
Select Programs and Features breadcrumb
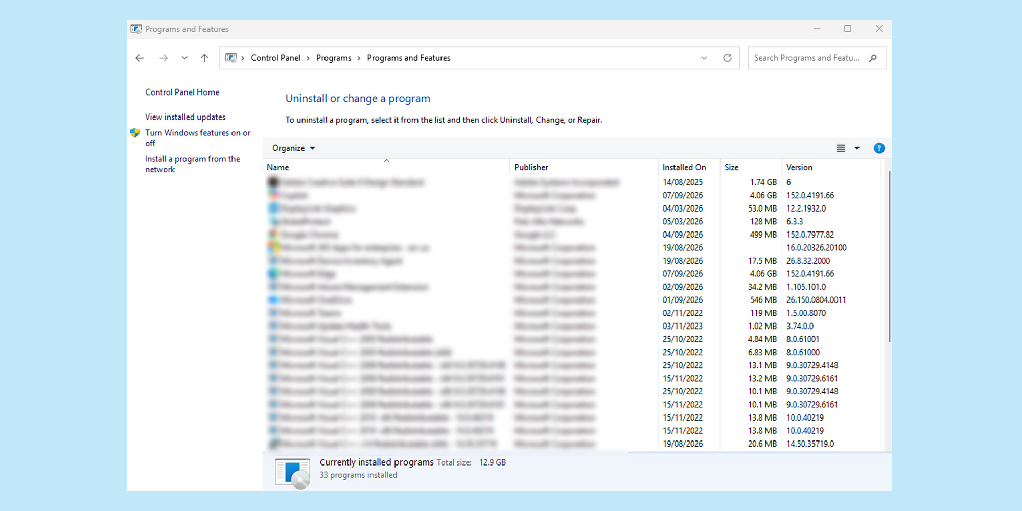(408, 58)
